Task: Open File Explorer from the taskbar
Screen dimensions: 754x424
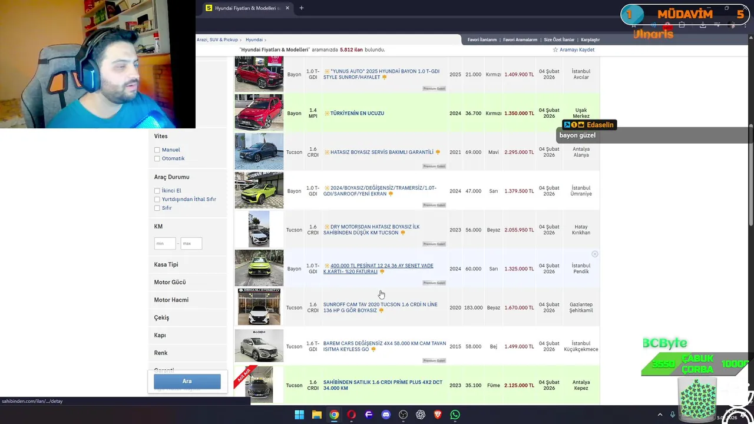Action: [317, 415]
